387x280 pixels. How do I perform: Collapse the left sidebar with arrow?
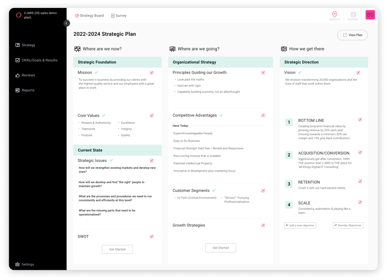click(x=67, y=23)
